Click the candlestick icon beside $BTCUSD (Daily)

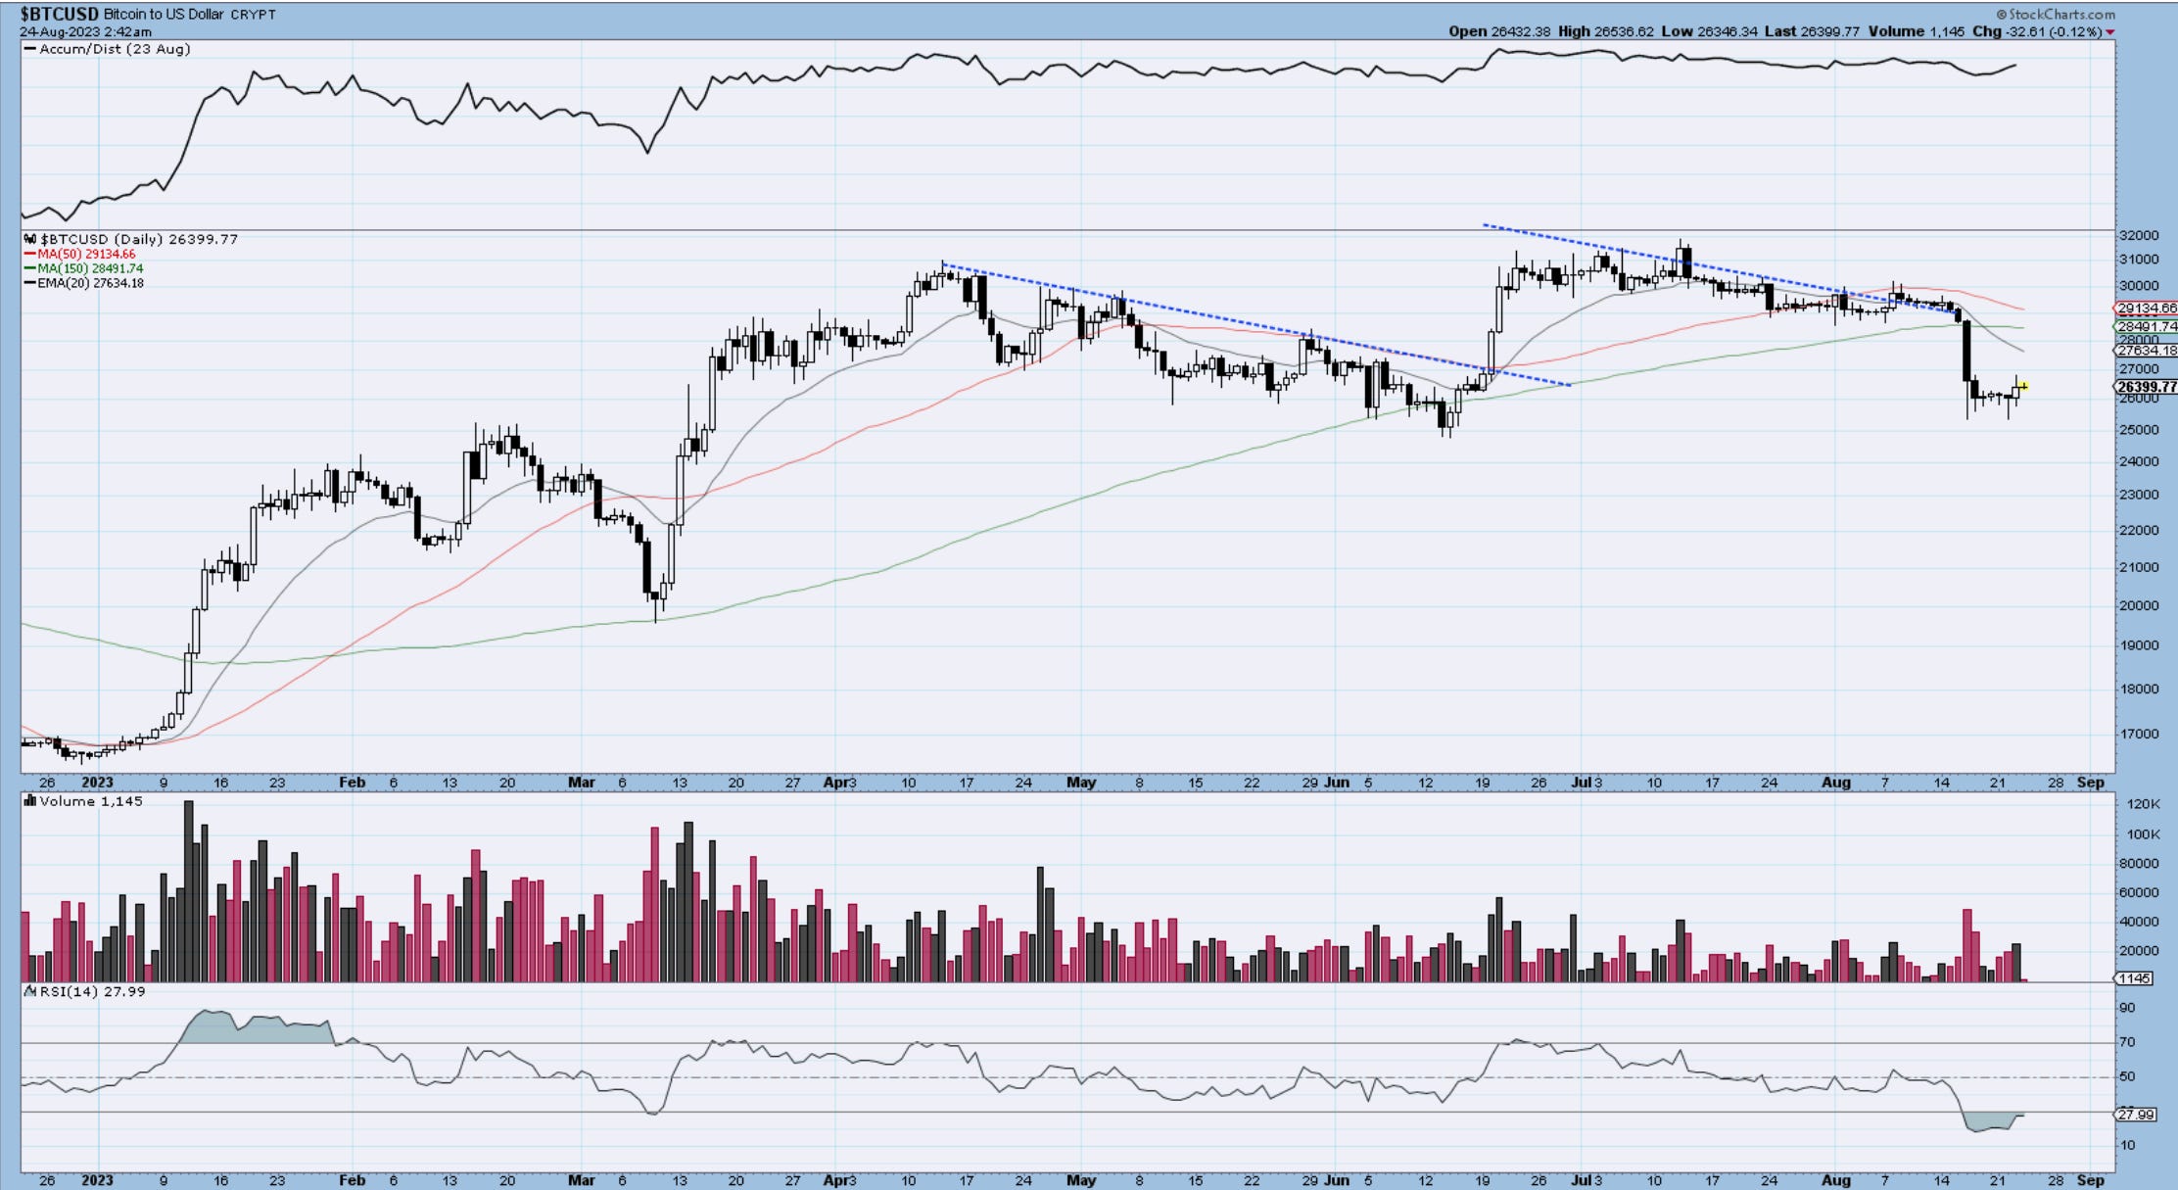(31, 239)
